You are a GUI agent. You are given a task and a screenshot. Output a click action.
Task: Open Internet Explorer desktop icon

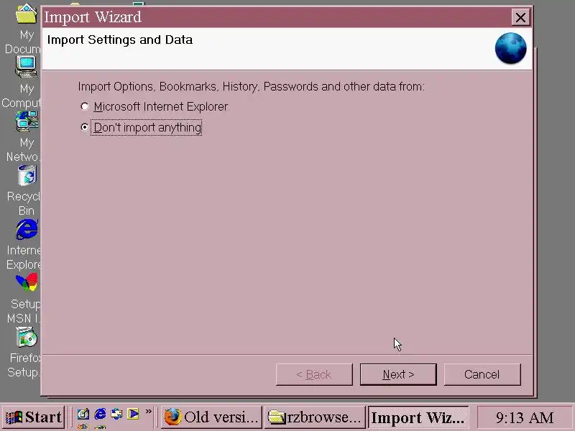(x=26, y=244)
